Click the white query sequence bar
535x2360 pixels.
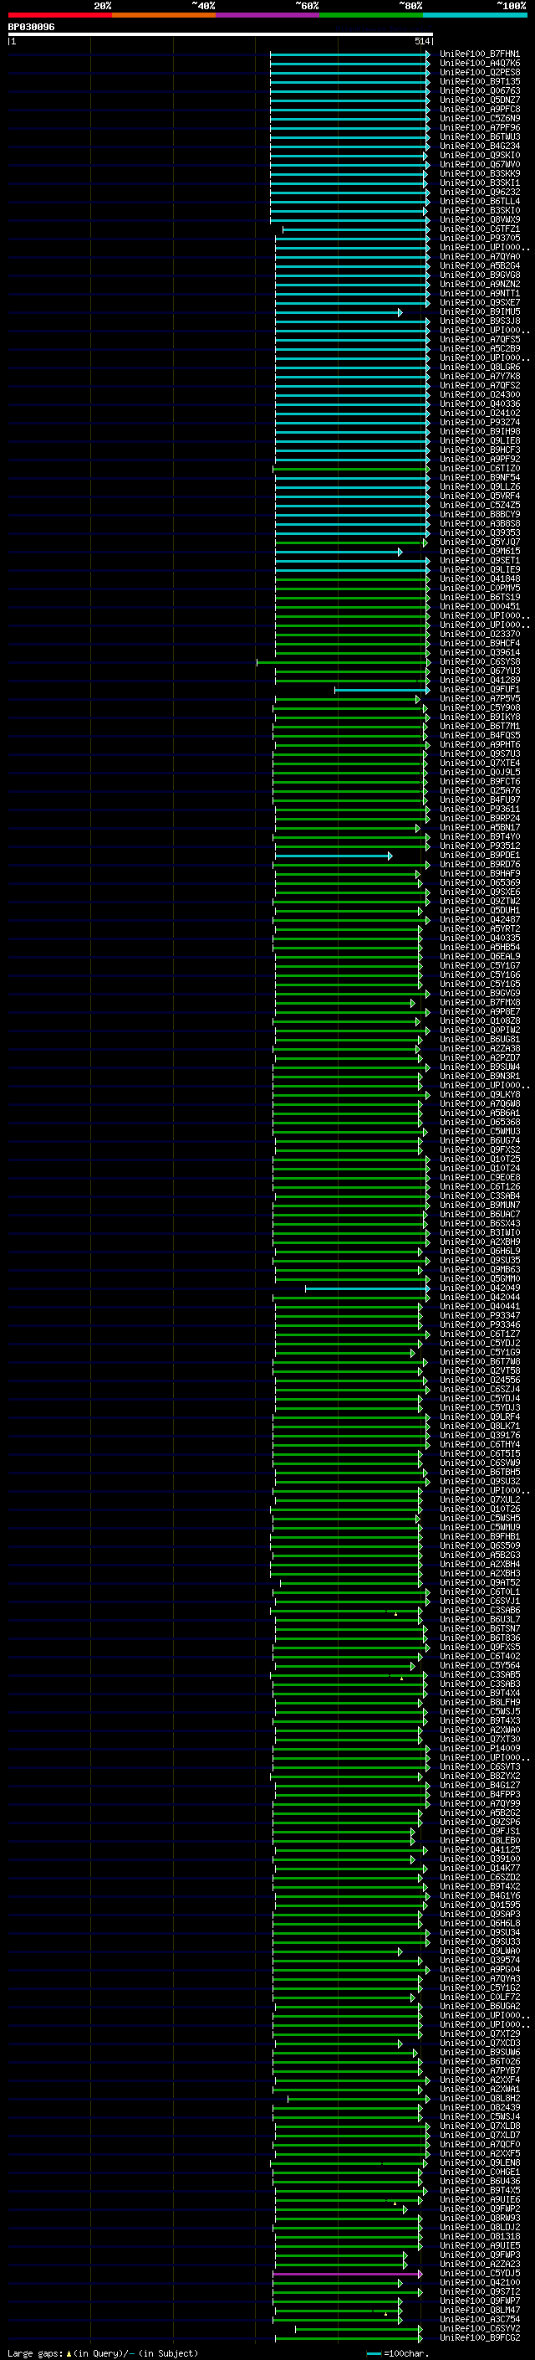(x=221, y=33)
